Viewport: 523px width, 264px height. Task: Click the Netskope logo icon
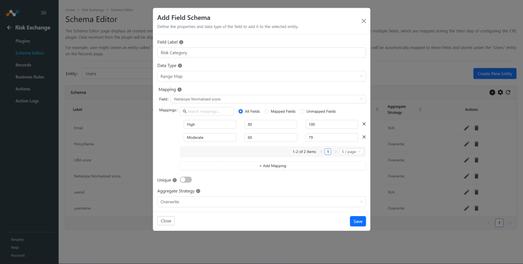tap(12, 13)
